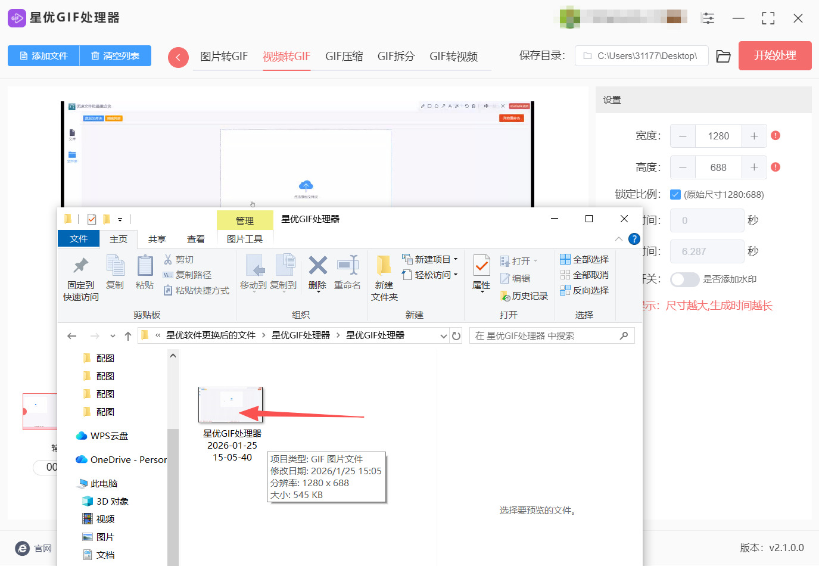Switch to the GIF转视频 tab
This screenshot has height=566, width=819.
click(454, 57)
